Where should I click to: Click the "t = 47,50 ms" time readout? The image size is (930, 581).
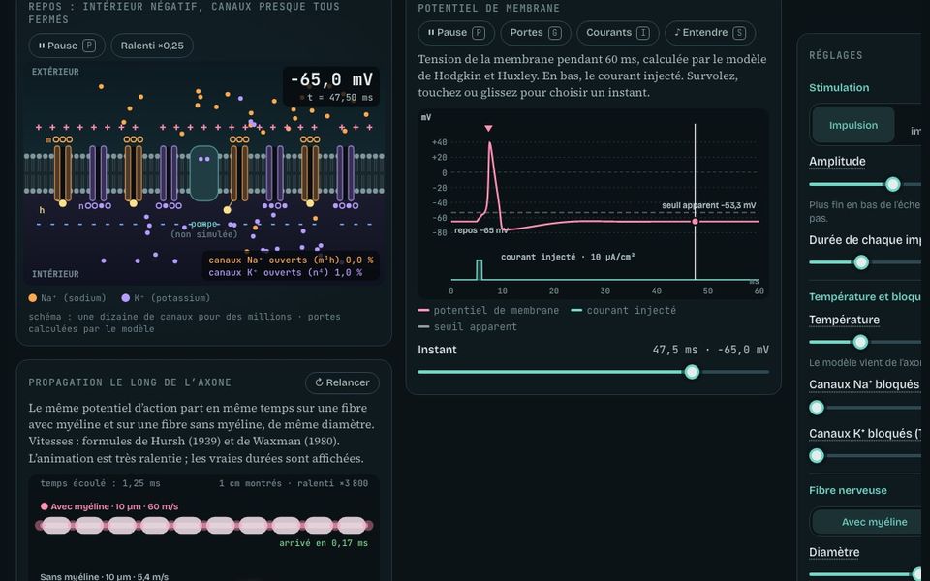pyautogui.click(x=340, y=97)
